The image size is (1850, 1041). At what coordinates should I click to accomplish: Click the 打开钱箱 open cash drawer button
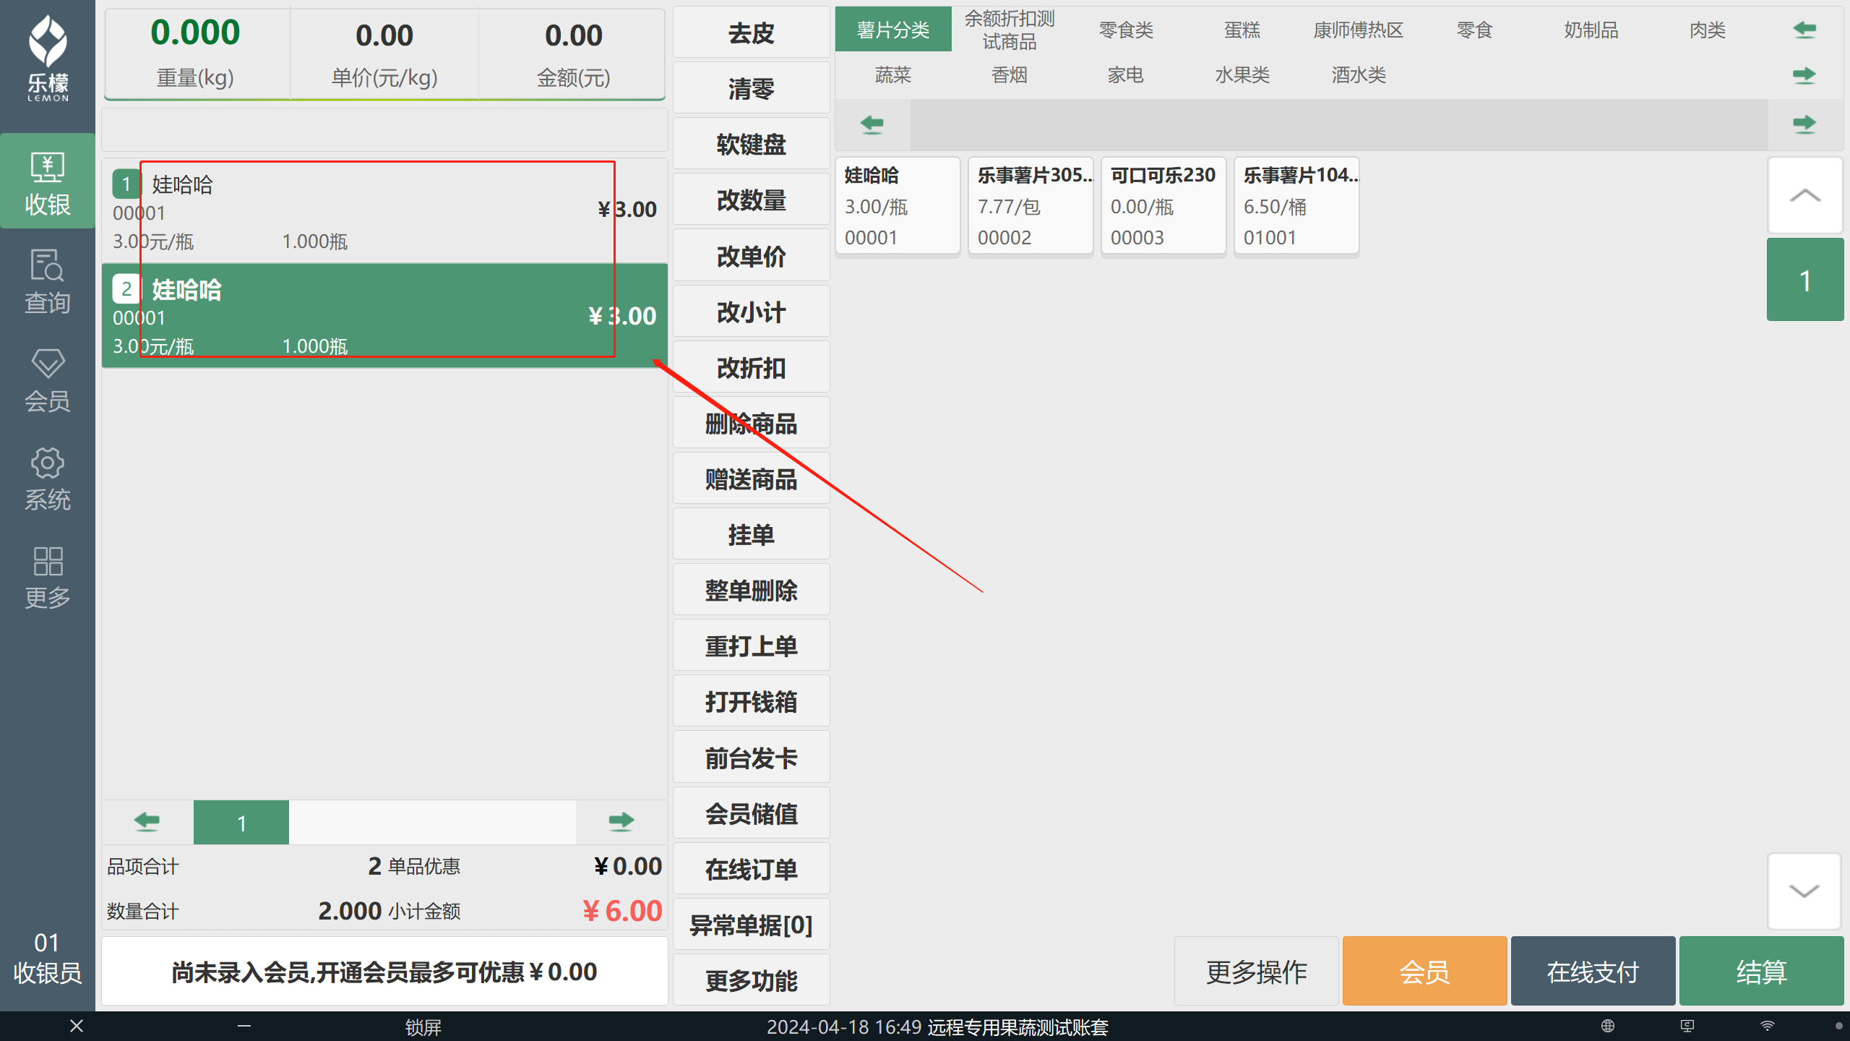click(752, 701)
